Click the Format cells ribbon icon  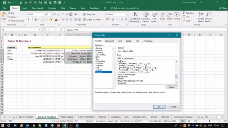[177, 15]
